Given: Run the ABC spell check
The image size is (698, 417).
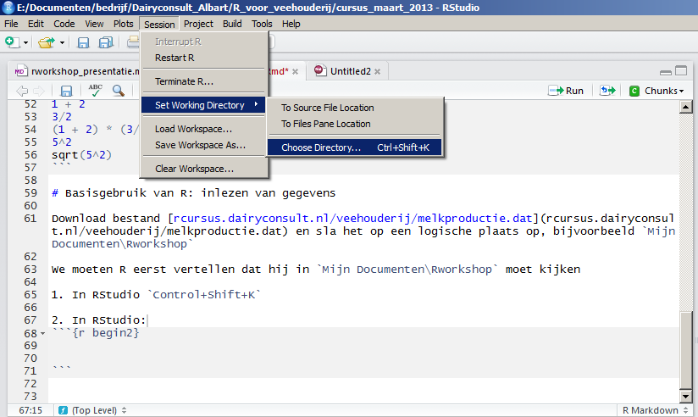Looking at the screenshot, I should click(95, 91).
